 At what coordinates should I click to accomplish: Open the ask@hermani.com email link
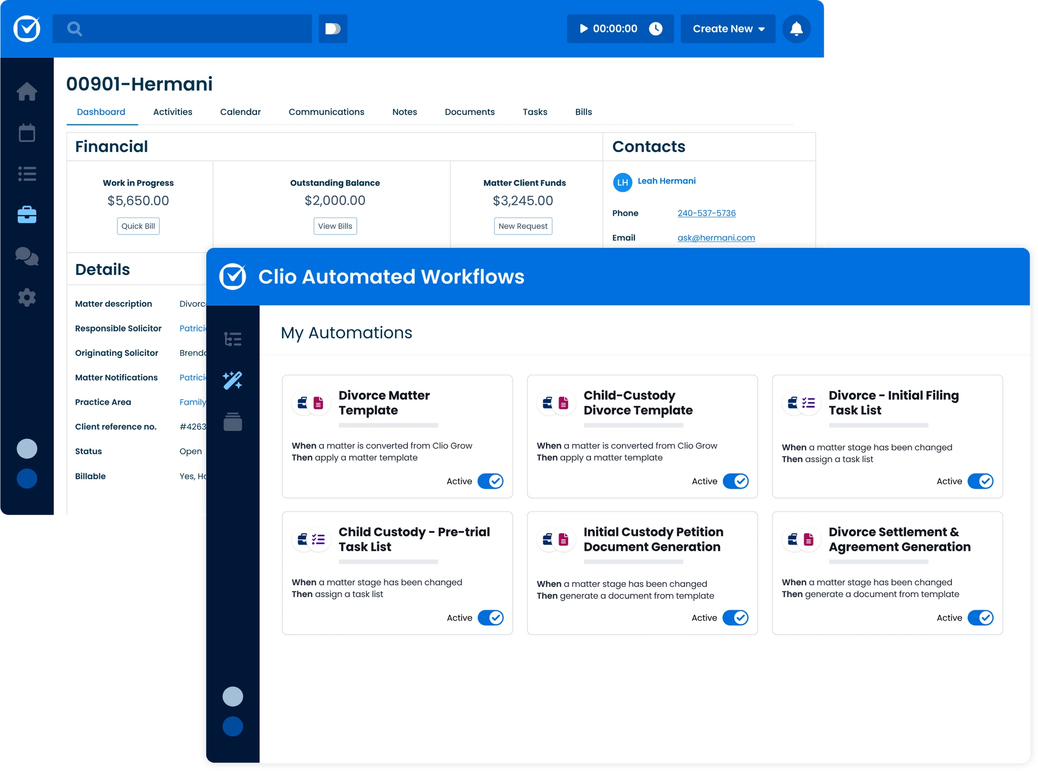click(x=716, y=238)
